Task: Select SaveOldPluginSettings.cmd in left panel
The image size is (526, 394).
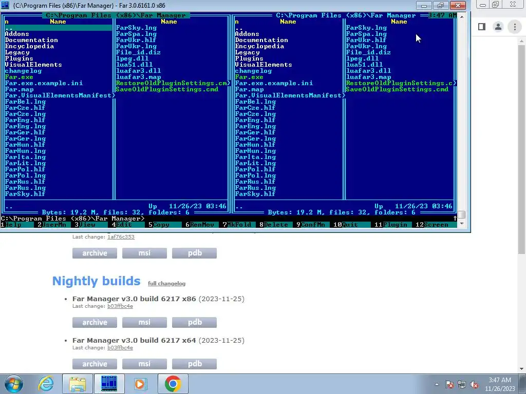Action: [167, 89]
